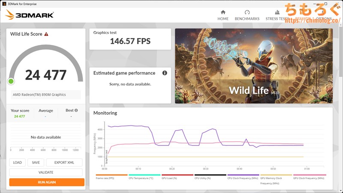Click the green score gauge indicator dot
The width and height of the screenshot is (343, 193).
[11, 81]
